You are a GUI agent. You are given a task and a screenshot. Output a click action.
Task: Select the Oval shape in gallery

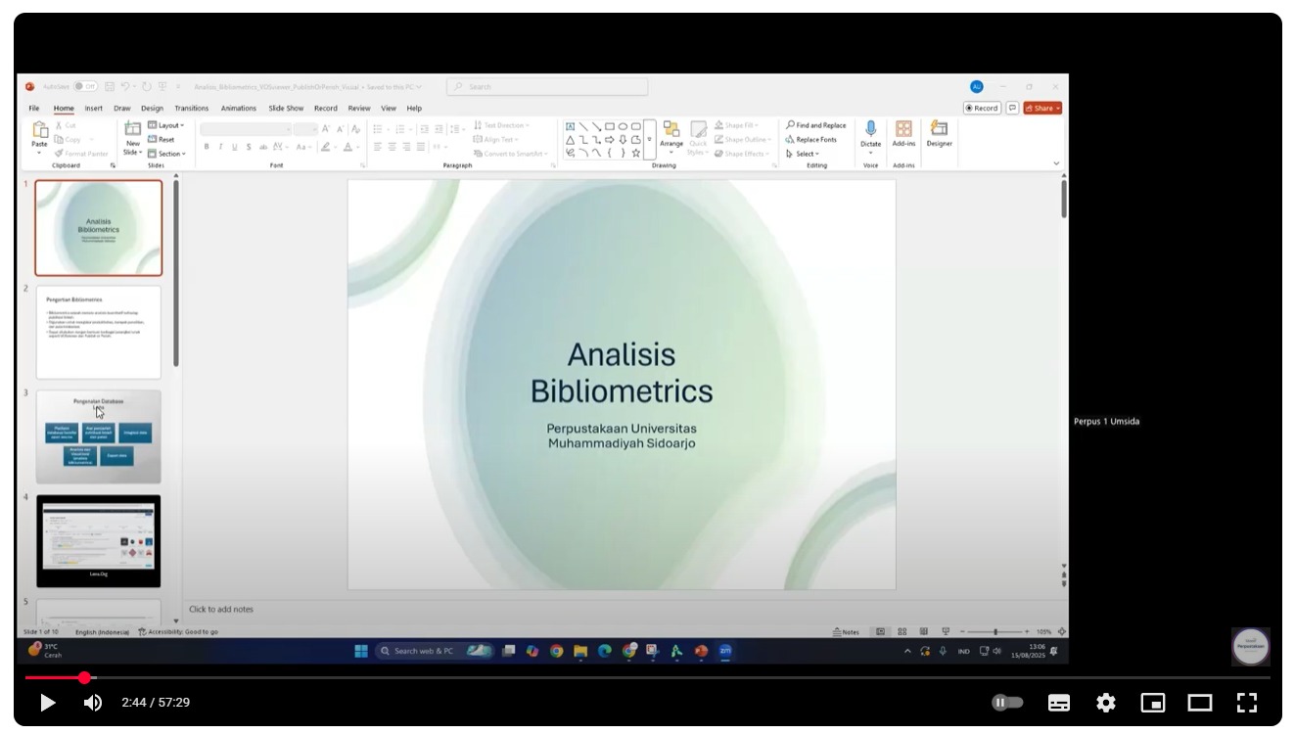click(623, 126)
